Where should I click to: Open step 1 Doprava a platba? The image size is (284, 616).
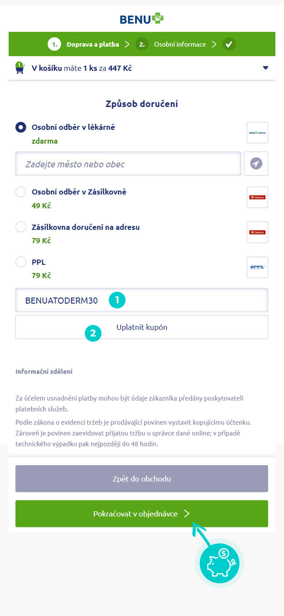83,44
